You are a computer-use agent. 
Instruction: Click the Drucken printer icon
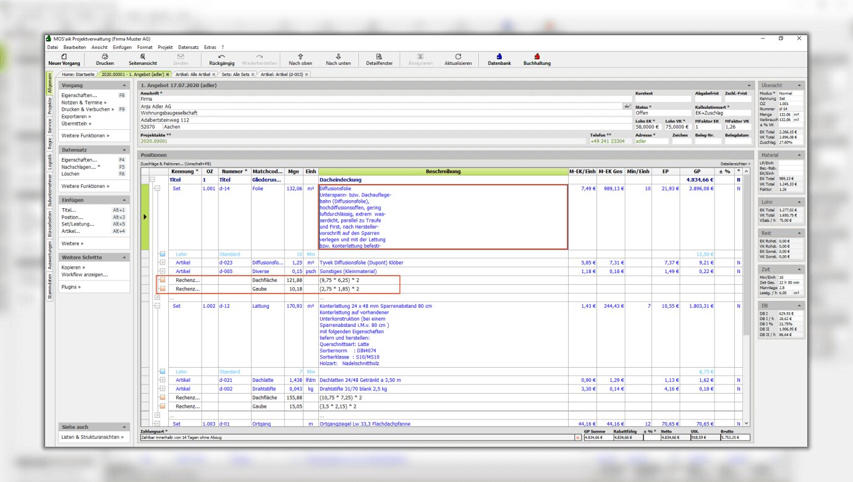tap(104, 56)
